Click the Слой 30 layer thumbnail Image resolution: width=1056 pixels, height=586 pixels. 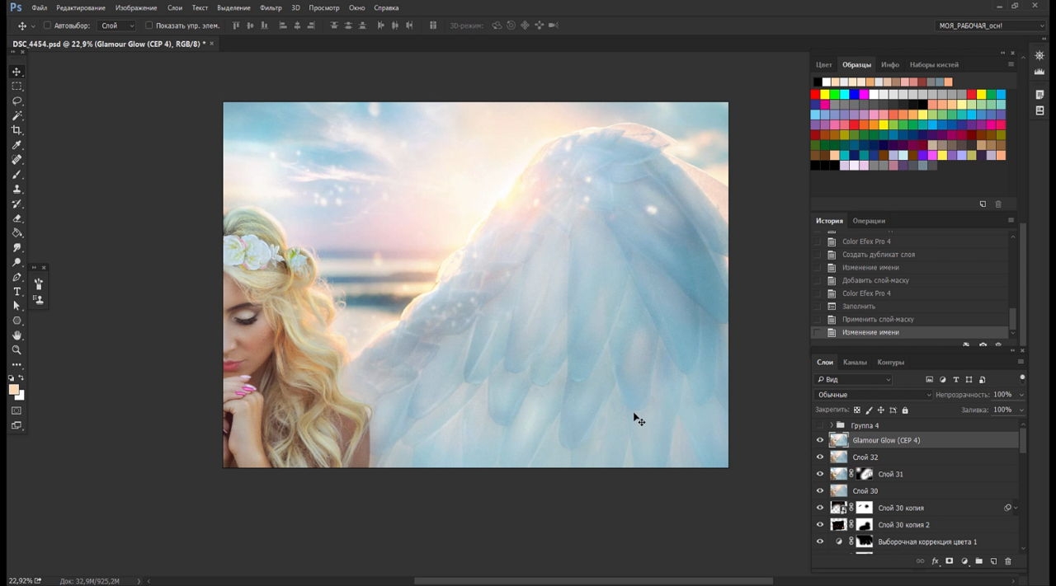(x=839, y=491)
